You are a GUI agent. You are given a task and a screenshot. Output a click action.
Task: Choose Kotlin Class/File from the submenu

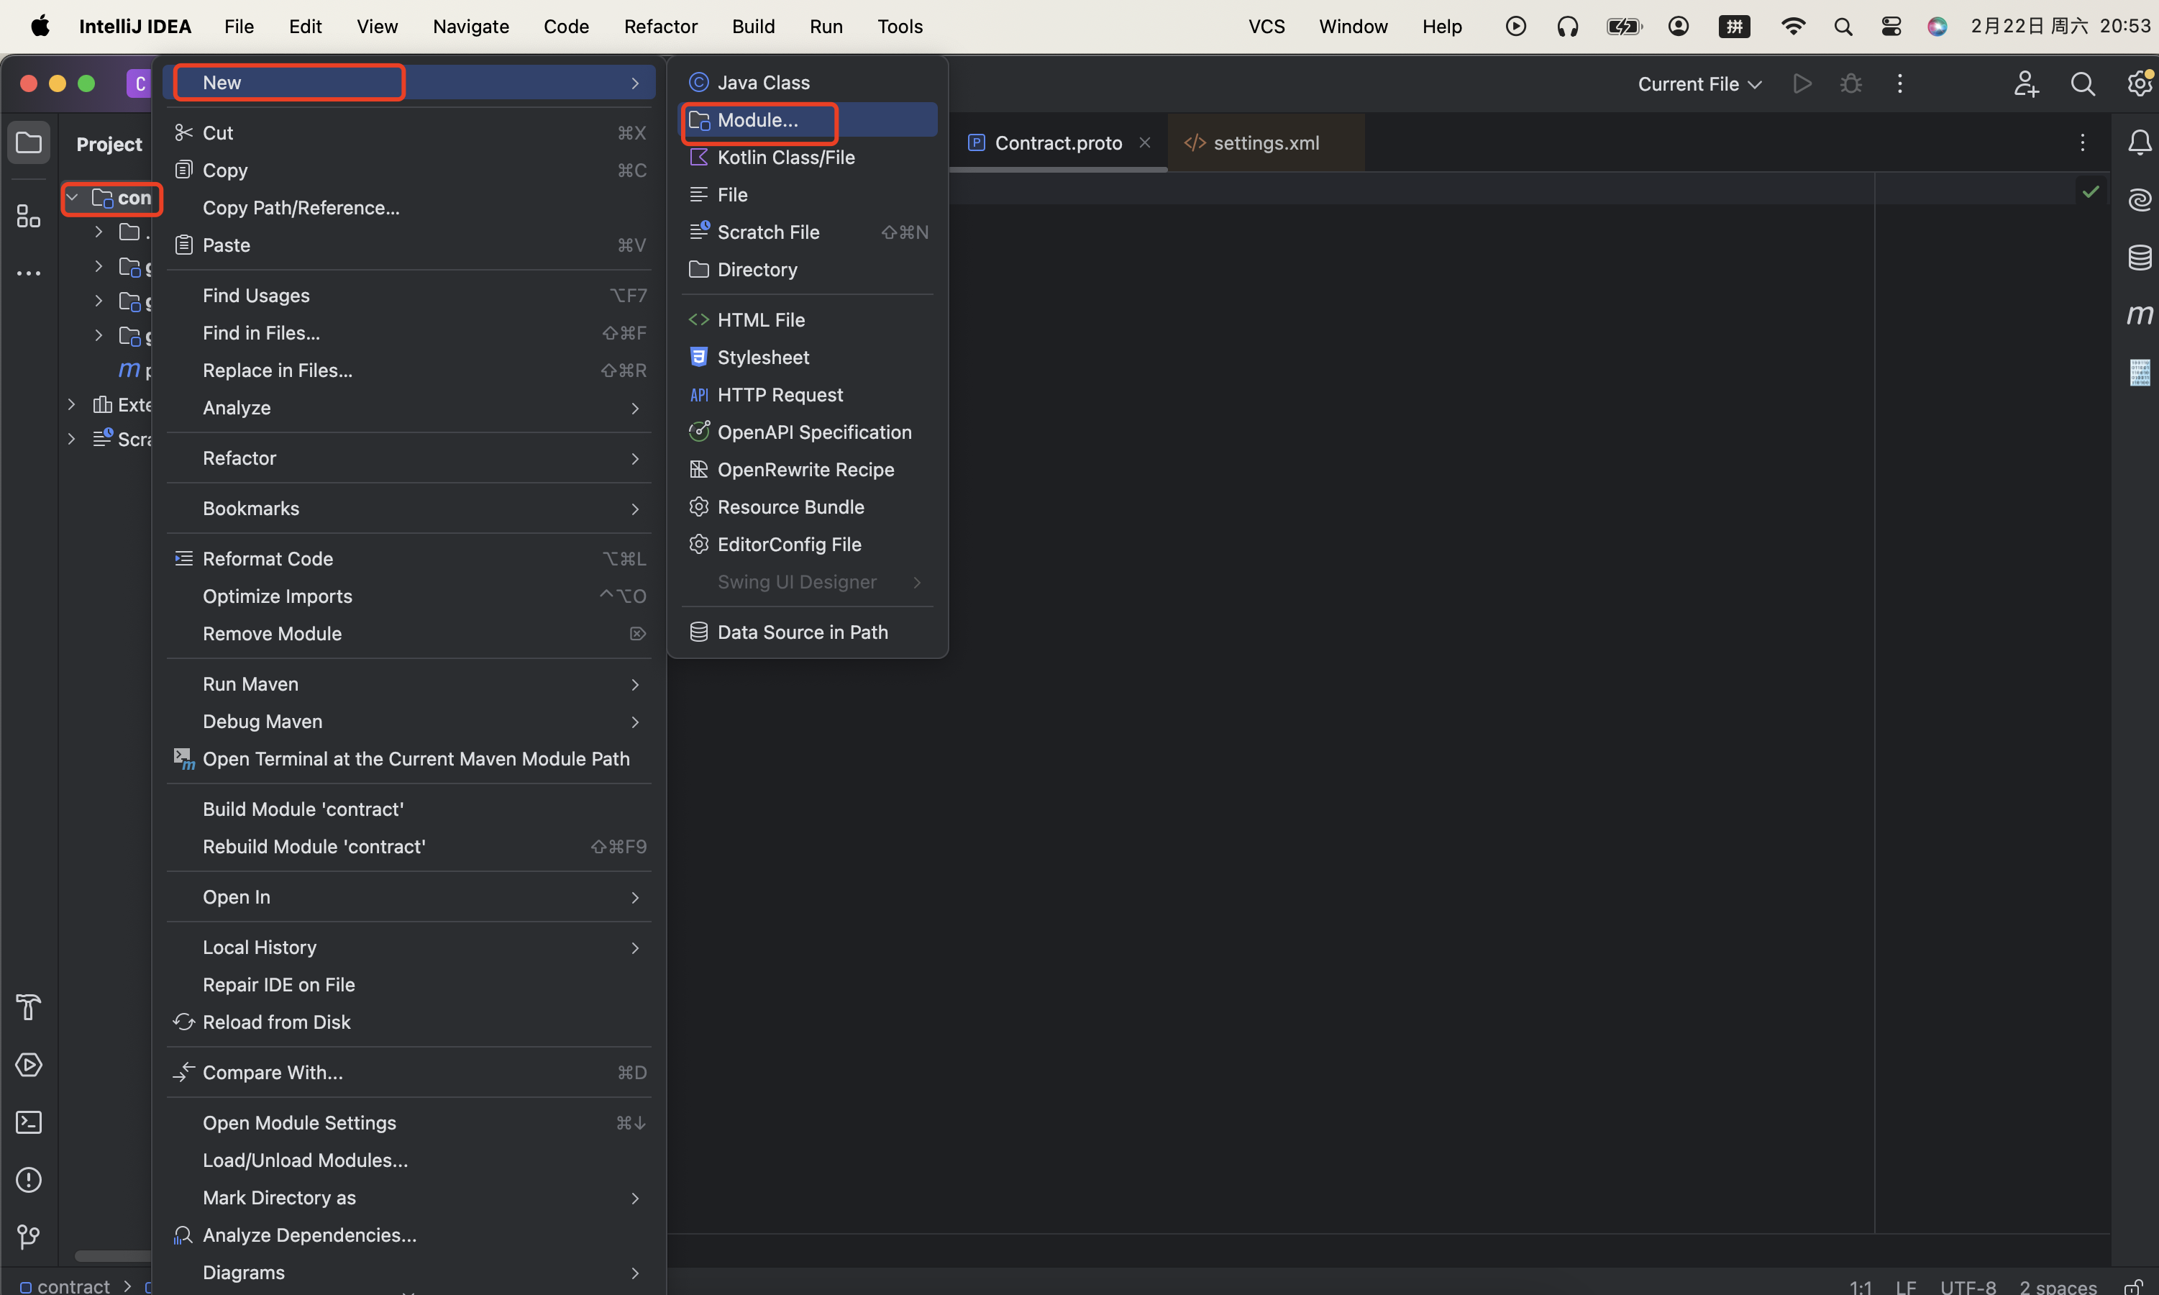(x=785, y=158)
